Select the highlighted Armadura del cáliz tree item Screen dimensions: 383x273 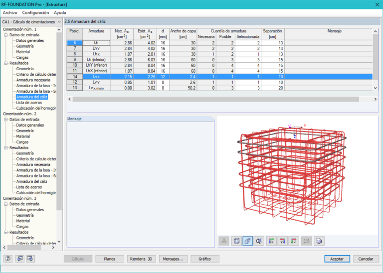32,97
